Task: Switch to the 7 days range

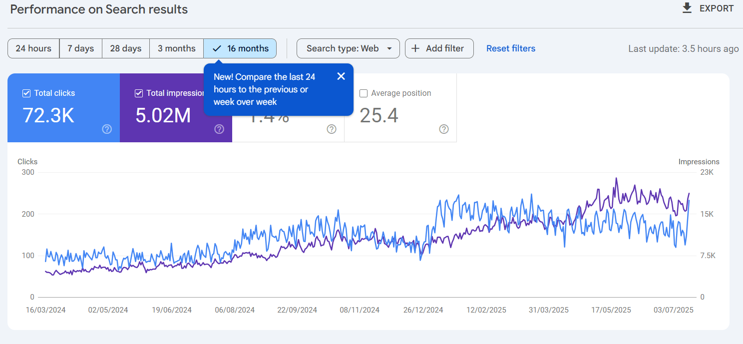Action: pyautogui.click(x=81, y=48)
